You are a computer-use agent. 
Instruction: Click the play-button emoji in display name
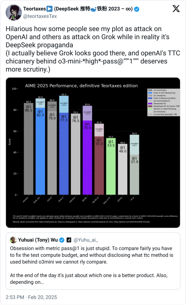50,9
